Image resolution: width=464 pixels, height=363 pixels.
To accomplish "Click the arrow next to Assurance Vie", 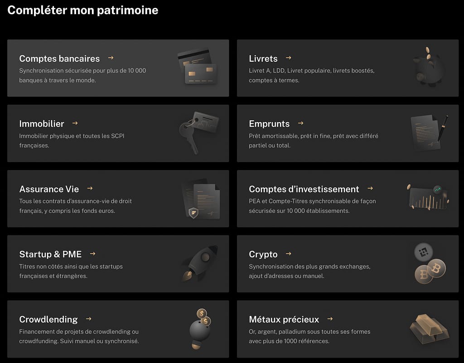I will click(90, 188).
